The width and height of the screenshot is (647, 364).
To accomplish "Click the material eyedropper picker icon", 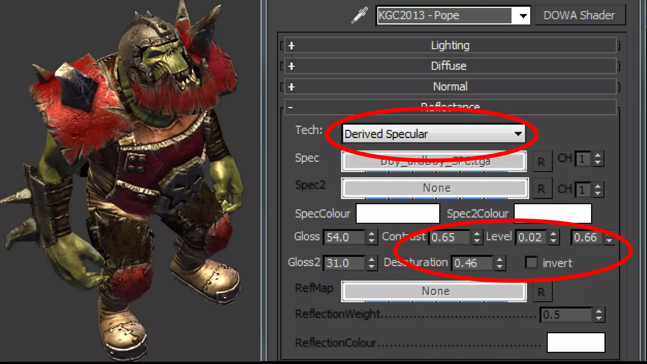I will pyautogui.click(x=360, y=15).
